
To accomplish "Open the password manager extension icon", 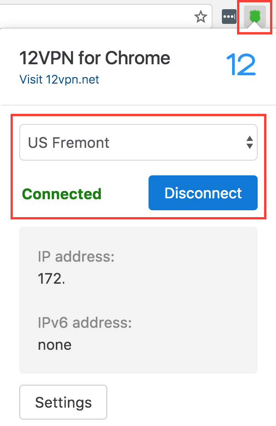I will 229,17.
